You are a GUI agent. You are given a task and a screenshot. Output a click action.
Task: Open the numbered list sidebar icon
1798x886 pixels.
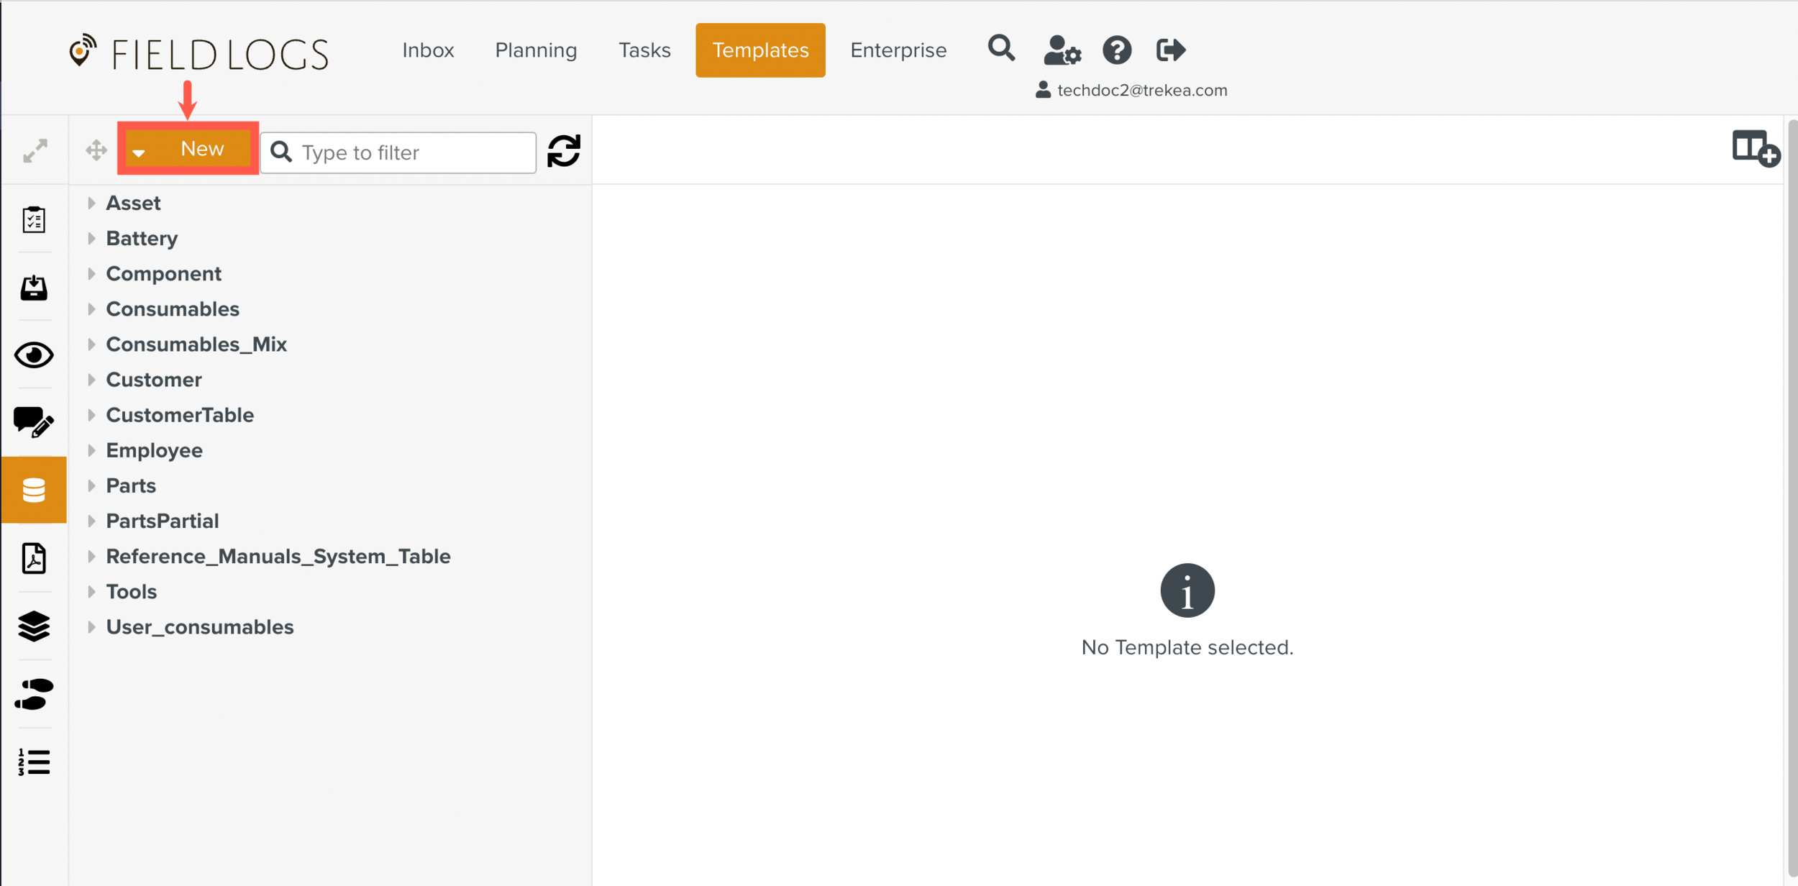(x=34, y=762)
